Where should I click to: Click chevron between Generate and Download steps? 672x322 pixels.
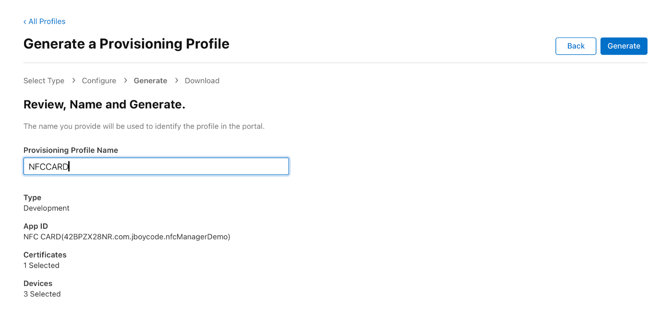pos(176,80)
